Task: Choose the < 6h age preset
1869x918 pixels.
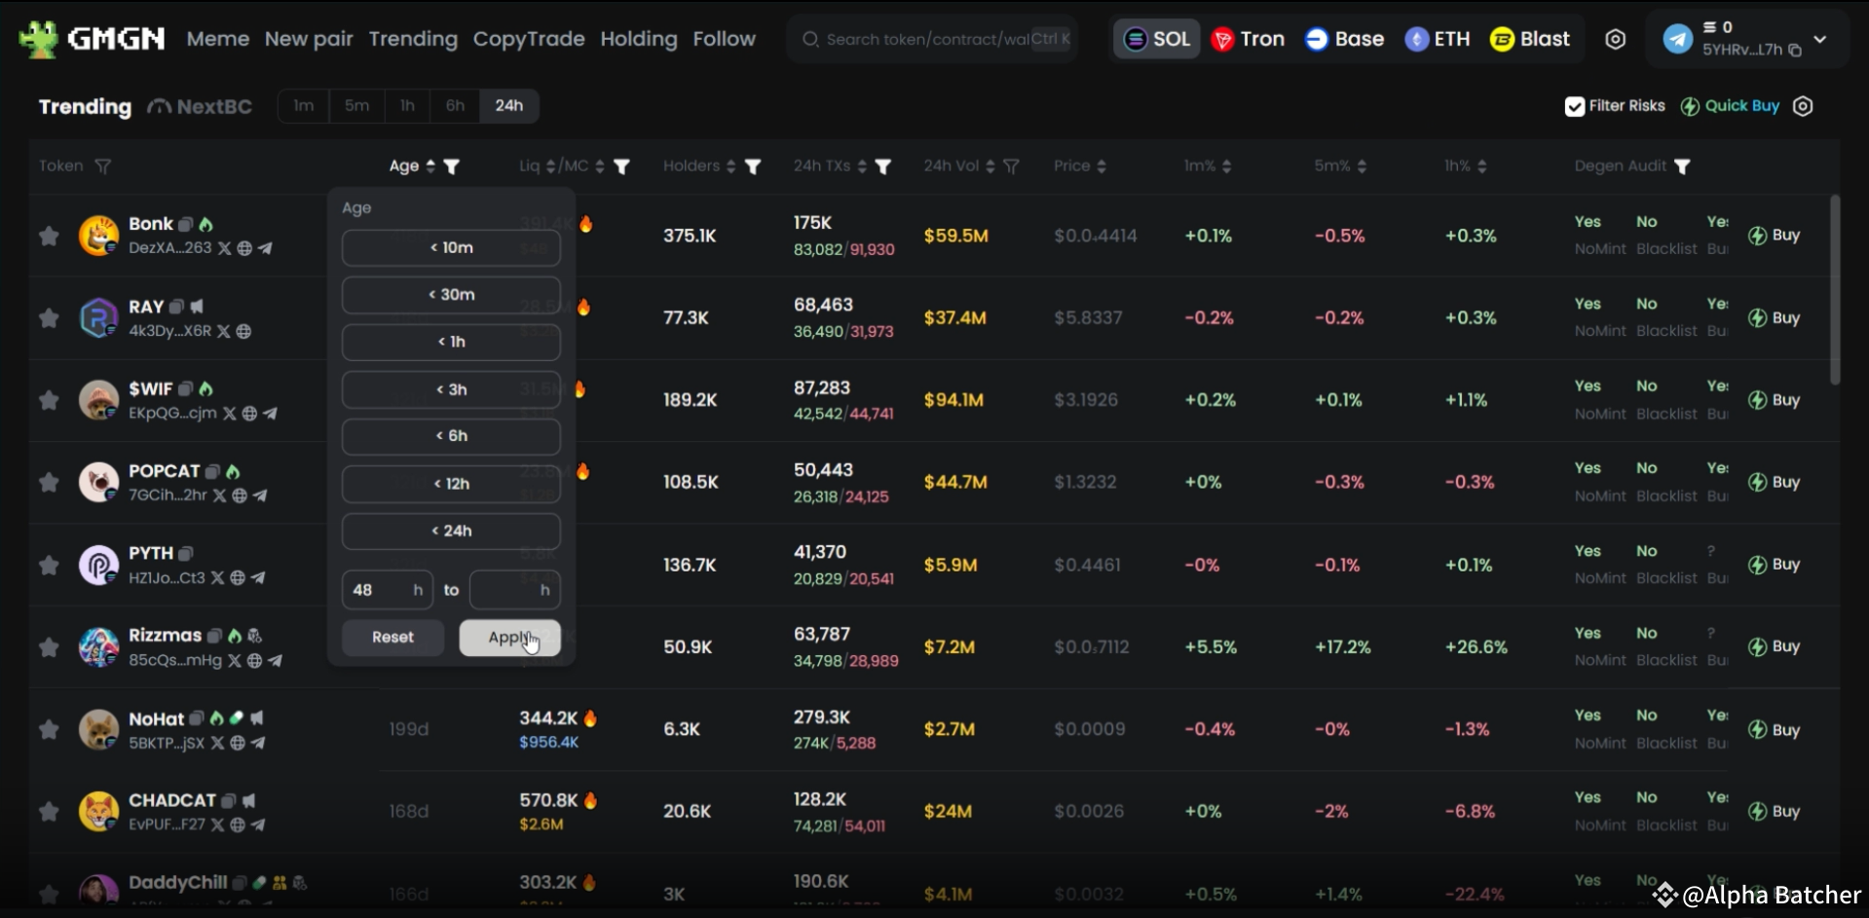Action: pos(451,436)
